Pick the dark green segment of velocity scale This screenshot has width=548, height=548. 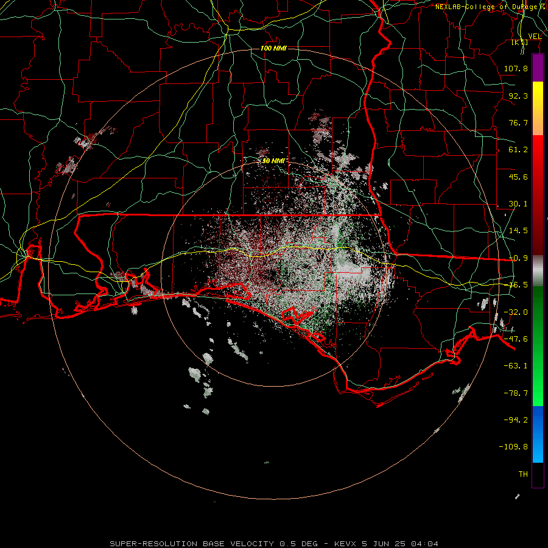pyautogui.click(x=538, y=315)
